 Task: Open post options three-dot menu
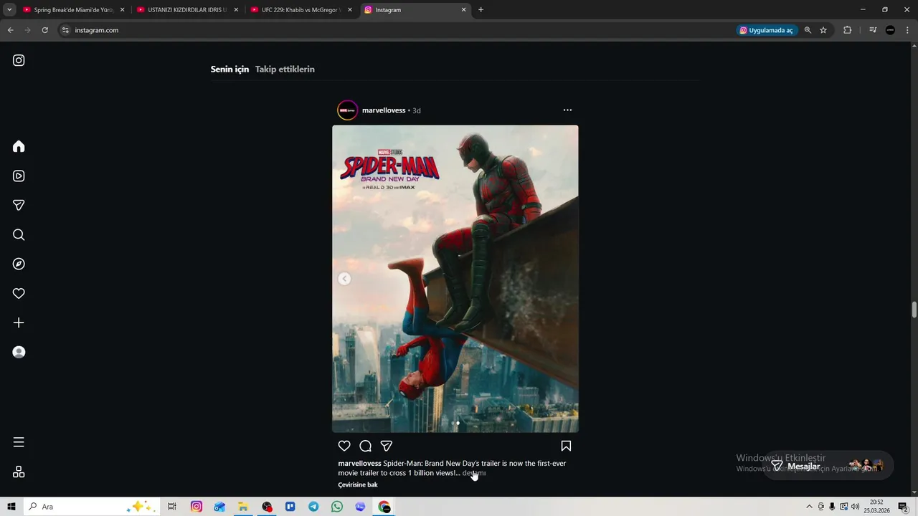point(567,110)
